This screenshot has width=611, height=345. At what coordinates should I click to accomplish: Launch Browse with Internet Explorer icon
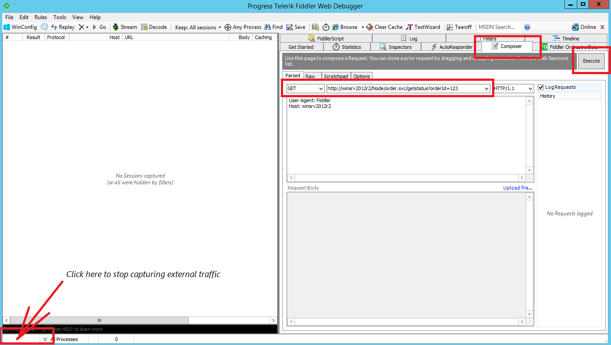345,27
